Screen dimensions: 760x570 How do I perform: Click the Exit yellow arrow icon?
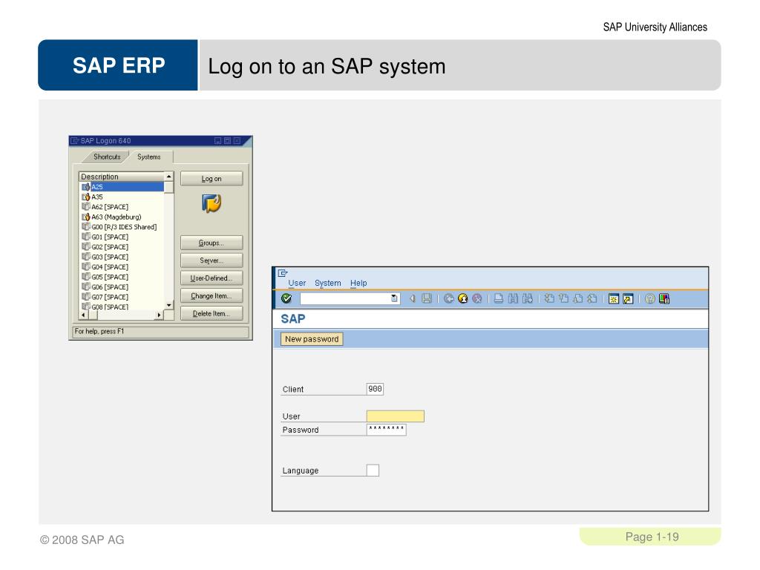click(463, 298)
